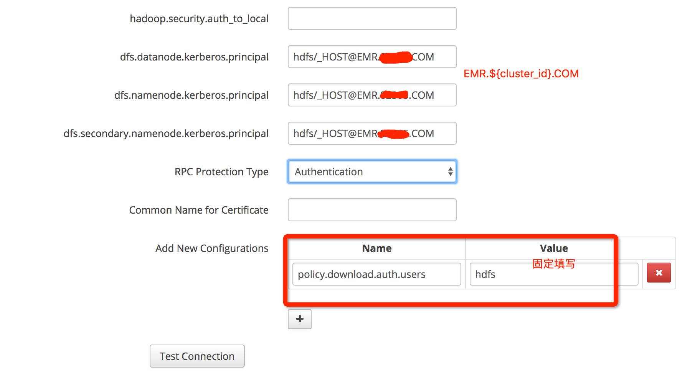Click the red delete configuration row icon
680x379 pixels.
tap(659, 273)
